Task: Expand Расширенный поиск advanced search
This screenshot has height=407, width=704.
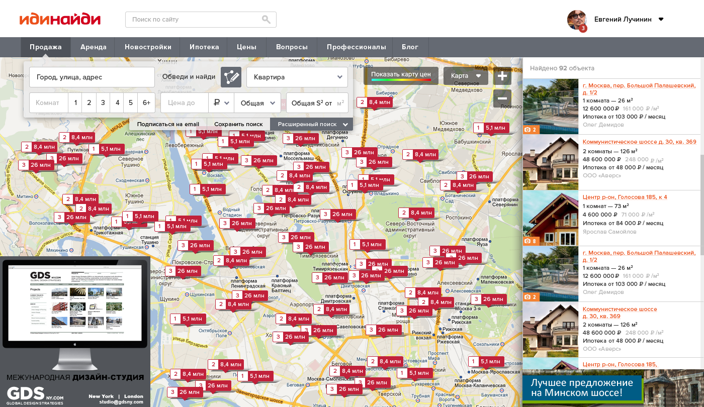Action: click(311, 124)
